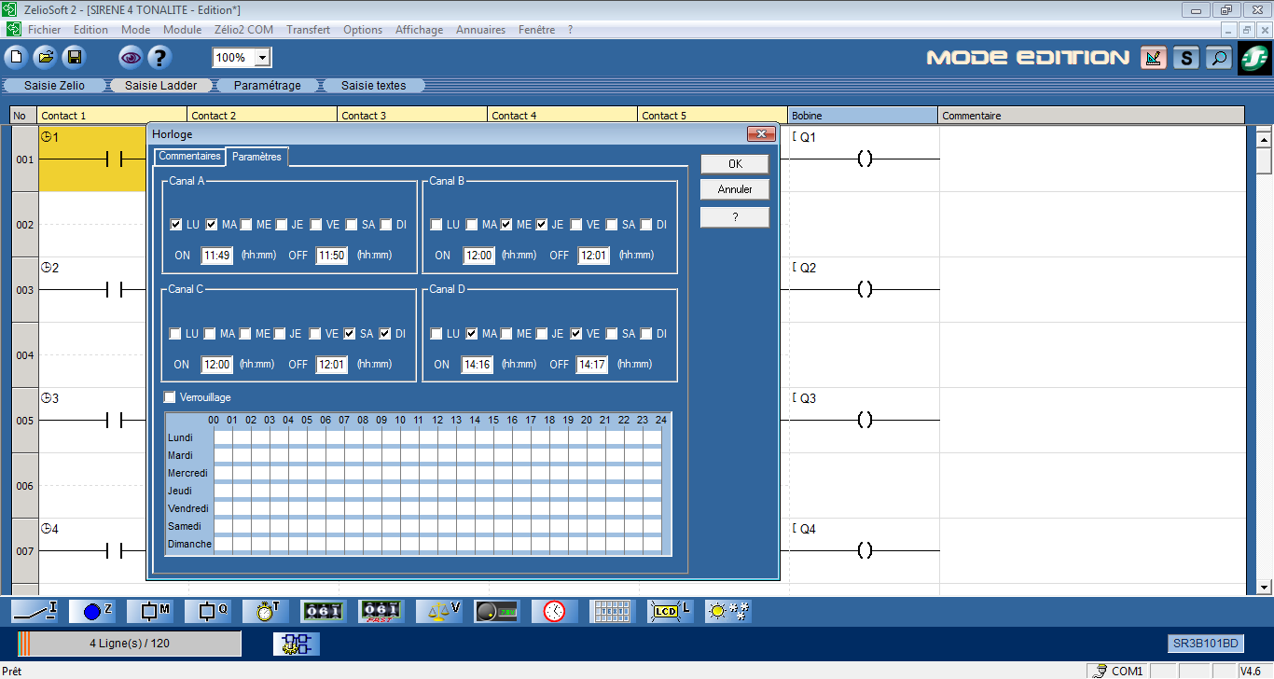The image size is (1274, 679).
Task: Uncheck ME in Canal B
Action: point(506,225)
